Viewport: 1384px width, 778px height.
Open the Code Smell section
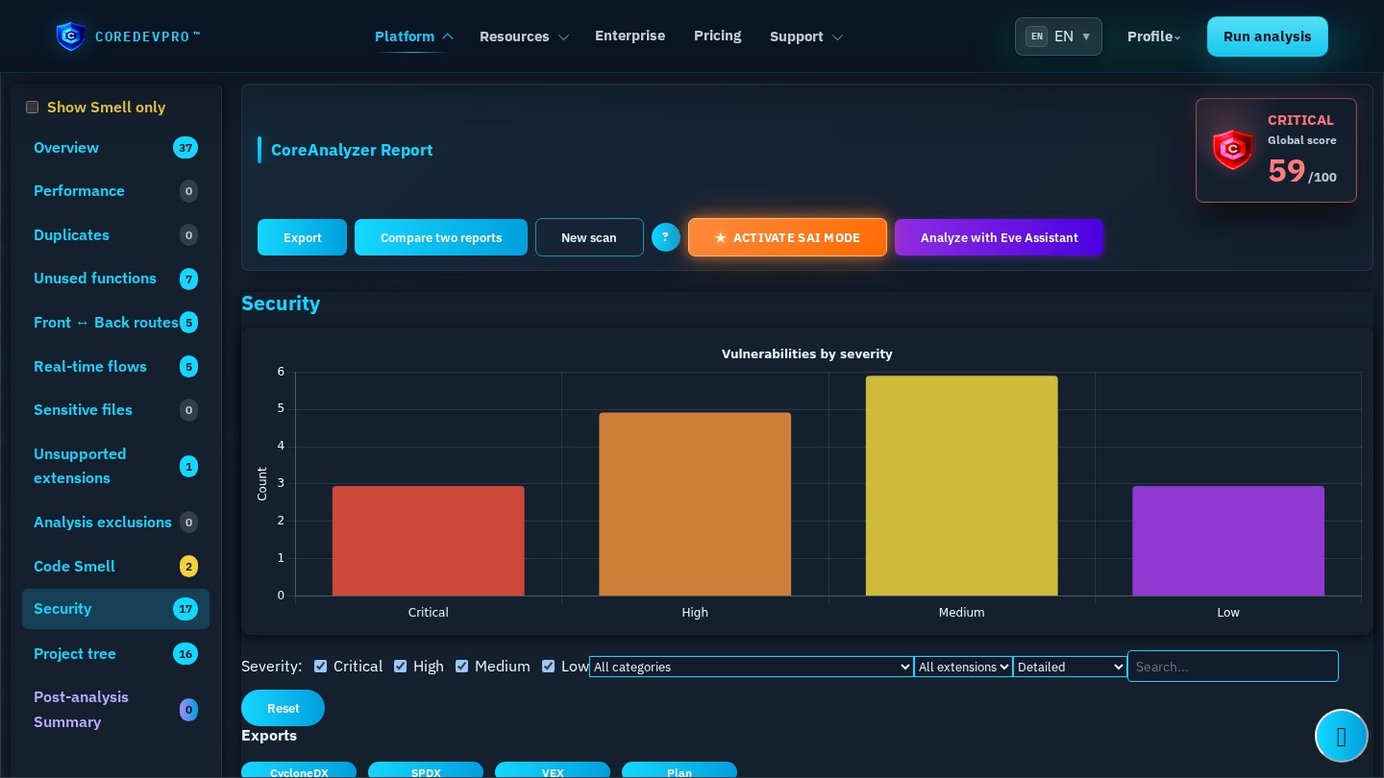click(115, 567)
